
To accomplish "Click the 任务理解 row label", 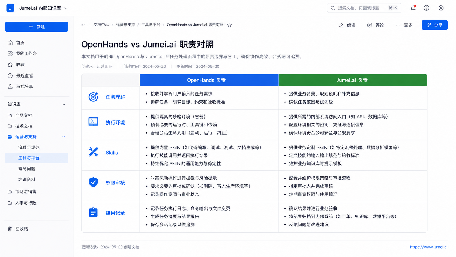I will click(115, 97).
